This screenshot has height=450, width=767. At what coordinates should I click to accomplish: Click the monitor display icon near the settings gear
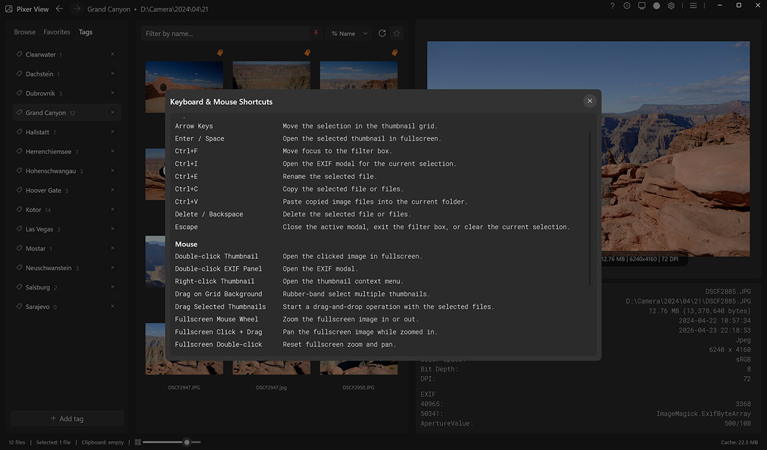point(642,7)
